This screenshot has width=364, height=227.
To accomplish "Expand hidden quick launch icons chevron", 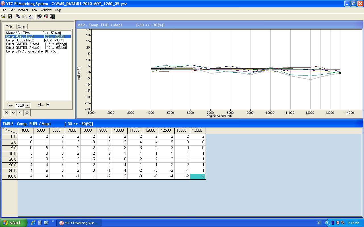I will pos(53,222).
